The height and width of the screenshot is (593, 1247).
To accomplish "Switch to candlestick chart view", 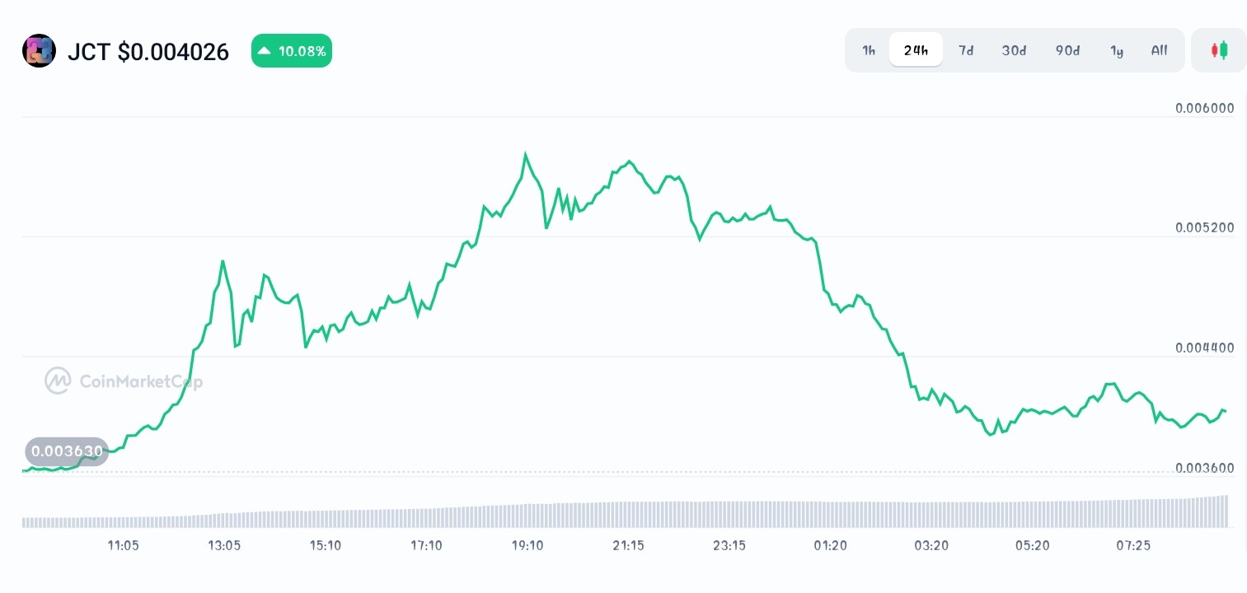I will click(1219, 50).
